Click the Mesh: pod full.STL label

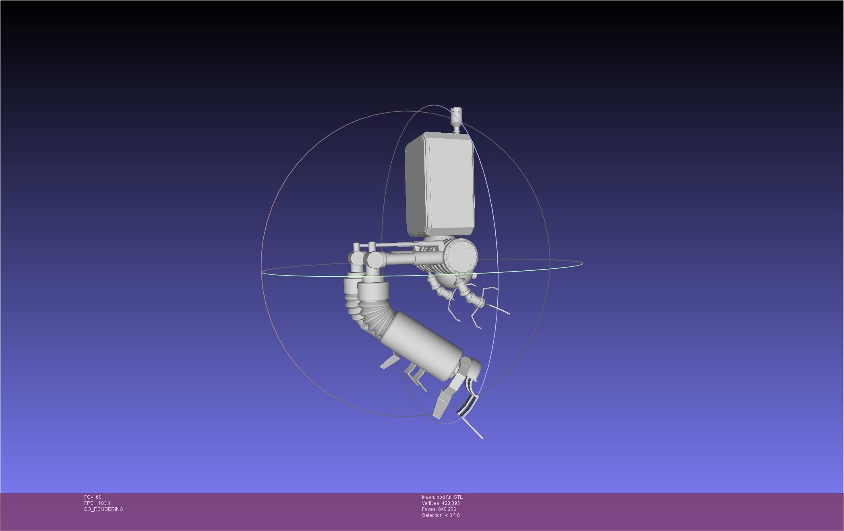[x=442, y=497]
